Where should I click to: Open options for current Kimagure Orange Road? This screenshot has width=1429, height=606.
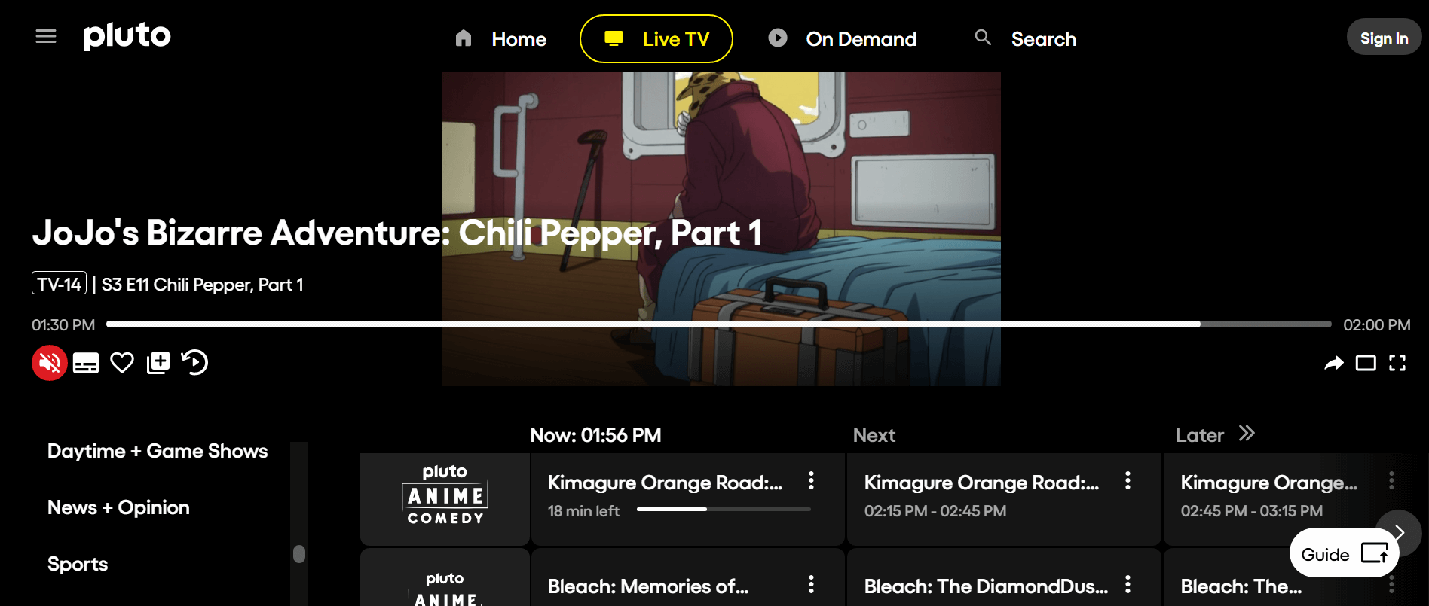tap(811, 481)
